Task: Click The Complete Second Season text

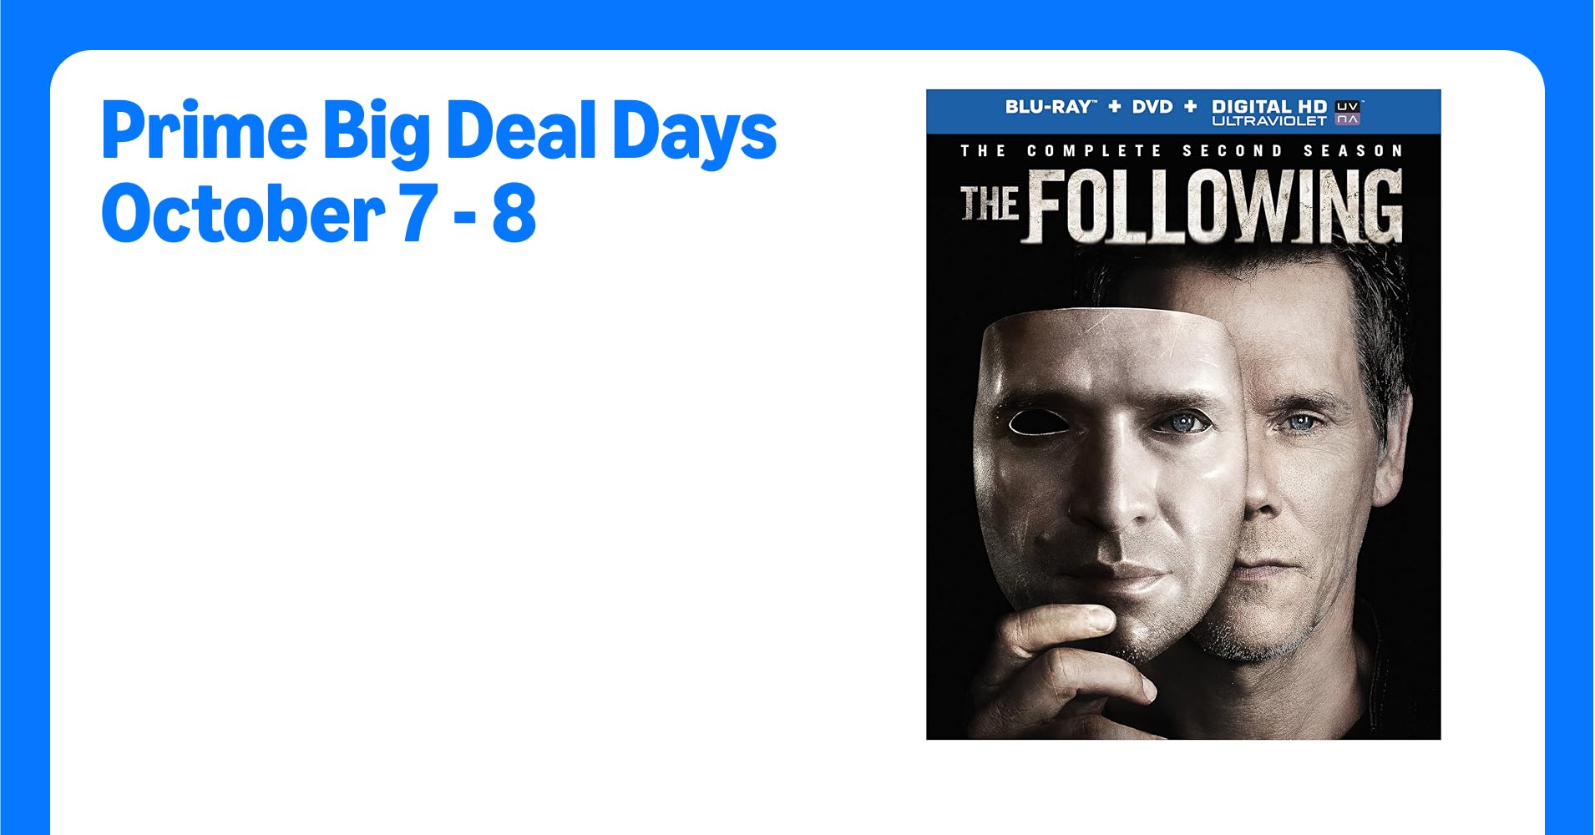Action: pyautogui.click(x=1182, y=151)
